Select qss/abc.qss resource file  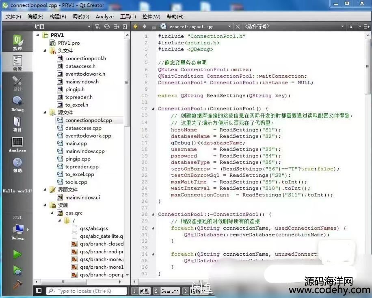[94, 228]
